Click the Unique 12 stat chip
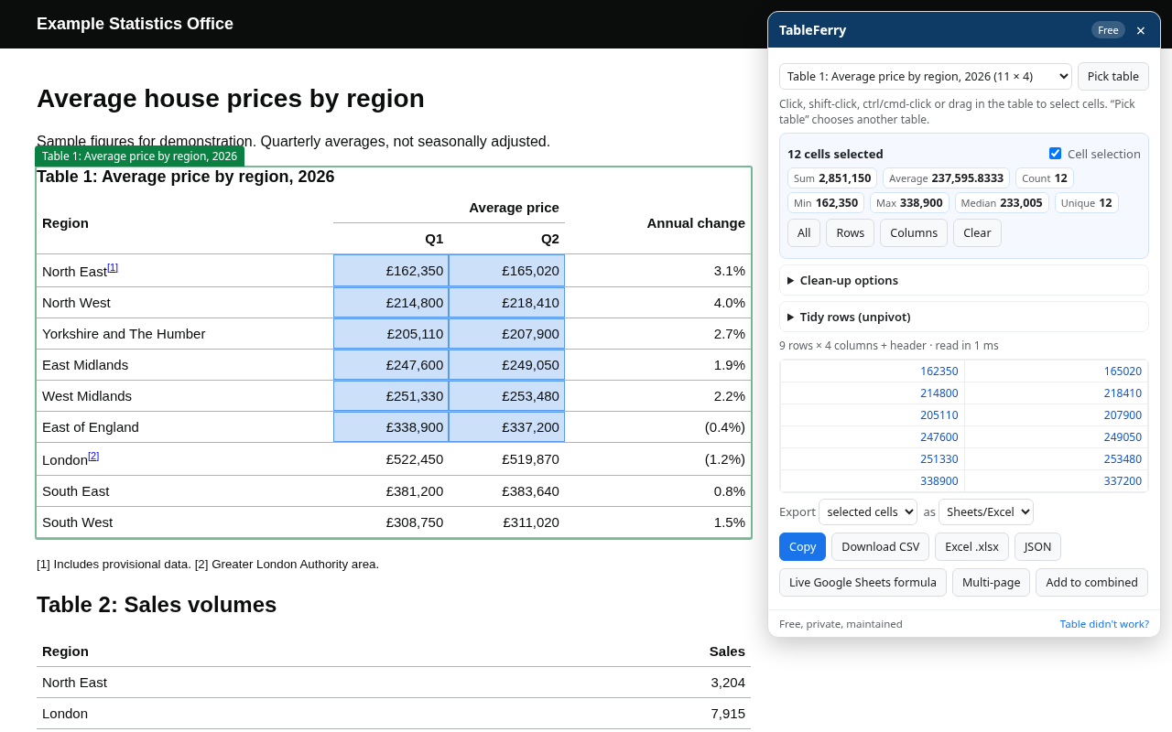 click(1087, 203)
